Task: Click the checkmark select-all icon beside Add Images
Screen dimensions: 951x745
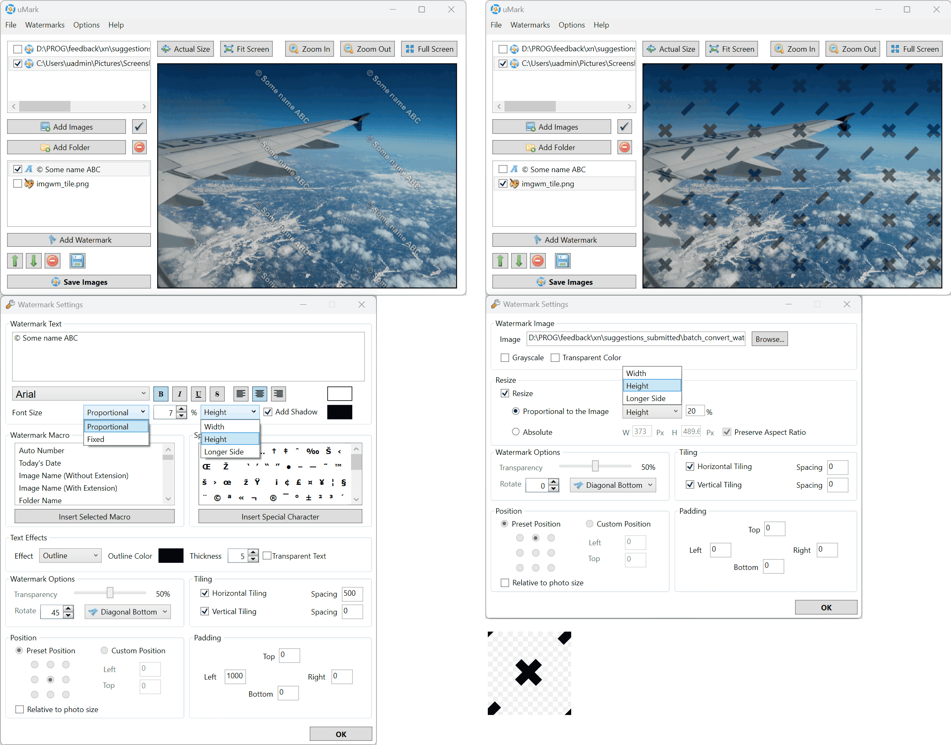Action: pos(139,127)
